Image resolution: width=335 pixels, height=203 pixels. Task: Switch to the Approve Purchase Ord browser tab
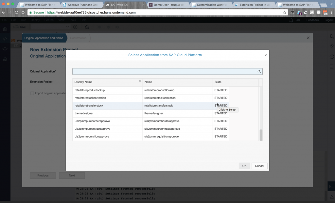tap(82, 5)
